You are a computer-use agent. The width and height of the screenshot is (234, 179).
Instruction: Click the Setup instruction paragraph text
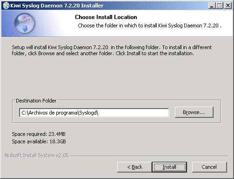pyautogui.click(x=112, y=50)
